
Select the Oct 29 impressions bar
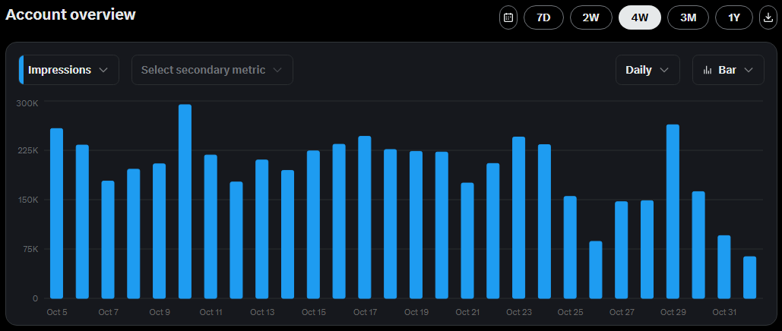[x=673, y=212]
